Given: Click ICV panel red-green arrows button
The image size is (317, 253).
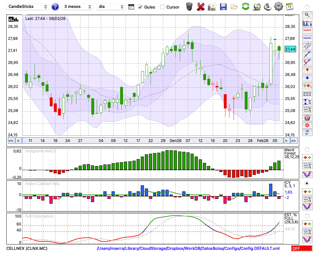Looking at the screenshot, I should [x=307, y=191].
